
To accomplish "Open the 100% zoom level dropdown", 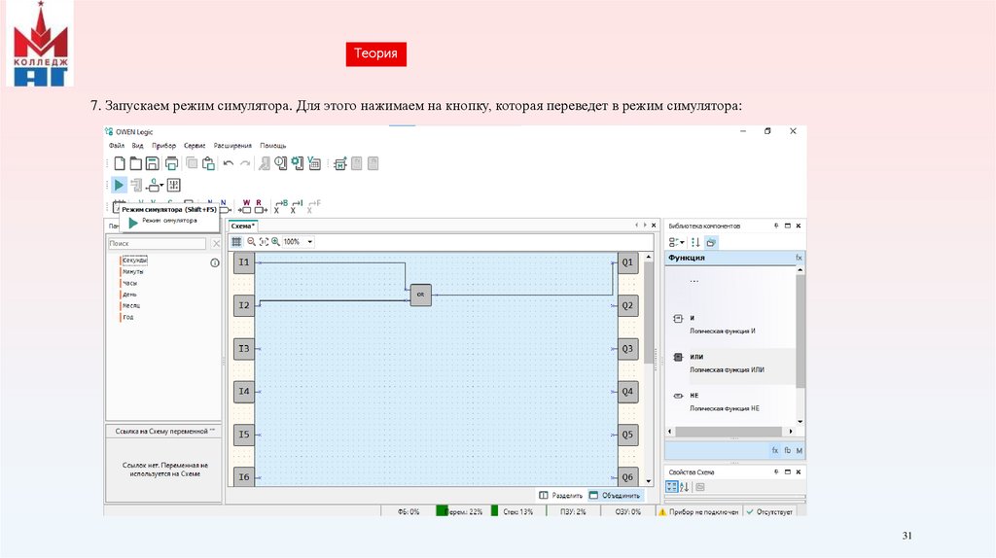I will coord(310,242).
